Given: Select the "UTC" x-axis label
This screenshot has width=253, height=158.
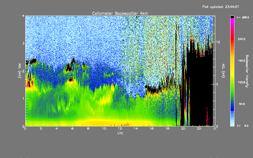Looking at the screenshot, I should pos(120,133).
